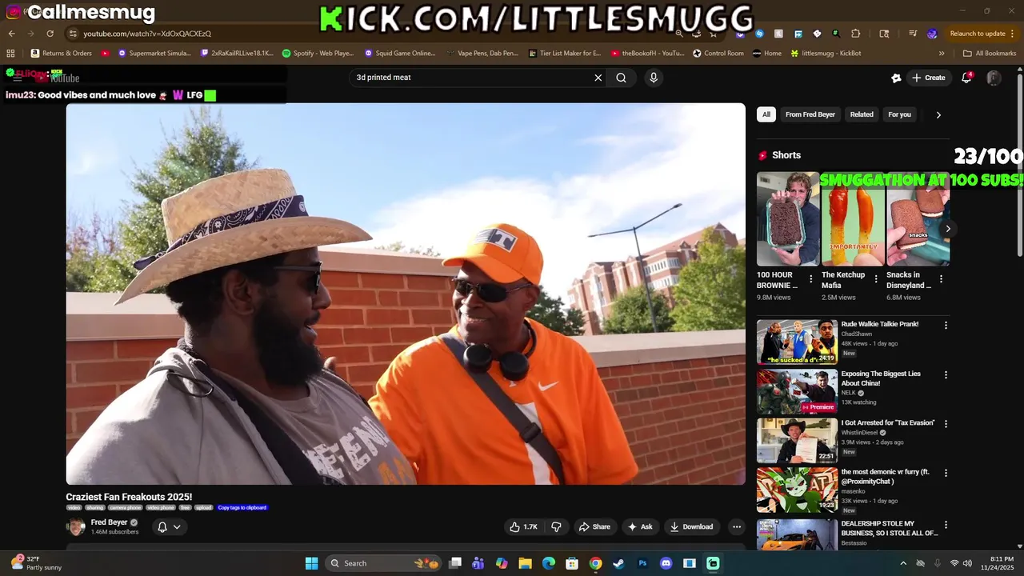
Task: Click Fred Beyer channel avatar
Action: [x=76, y=526]
